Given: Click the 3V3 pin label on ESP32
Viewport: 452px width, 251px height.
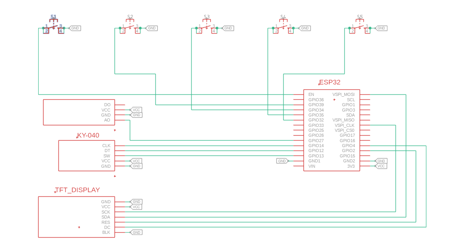Looking at the screenshot, I should (351, 166).
